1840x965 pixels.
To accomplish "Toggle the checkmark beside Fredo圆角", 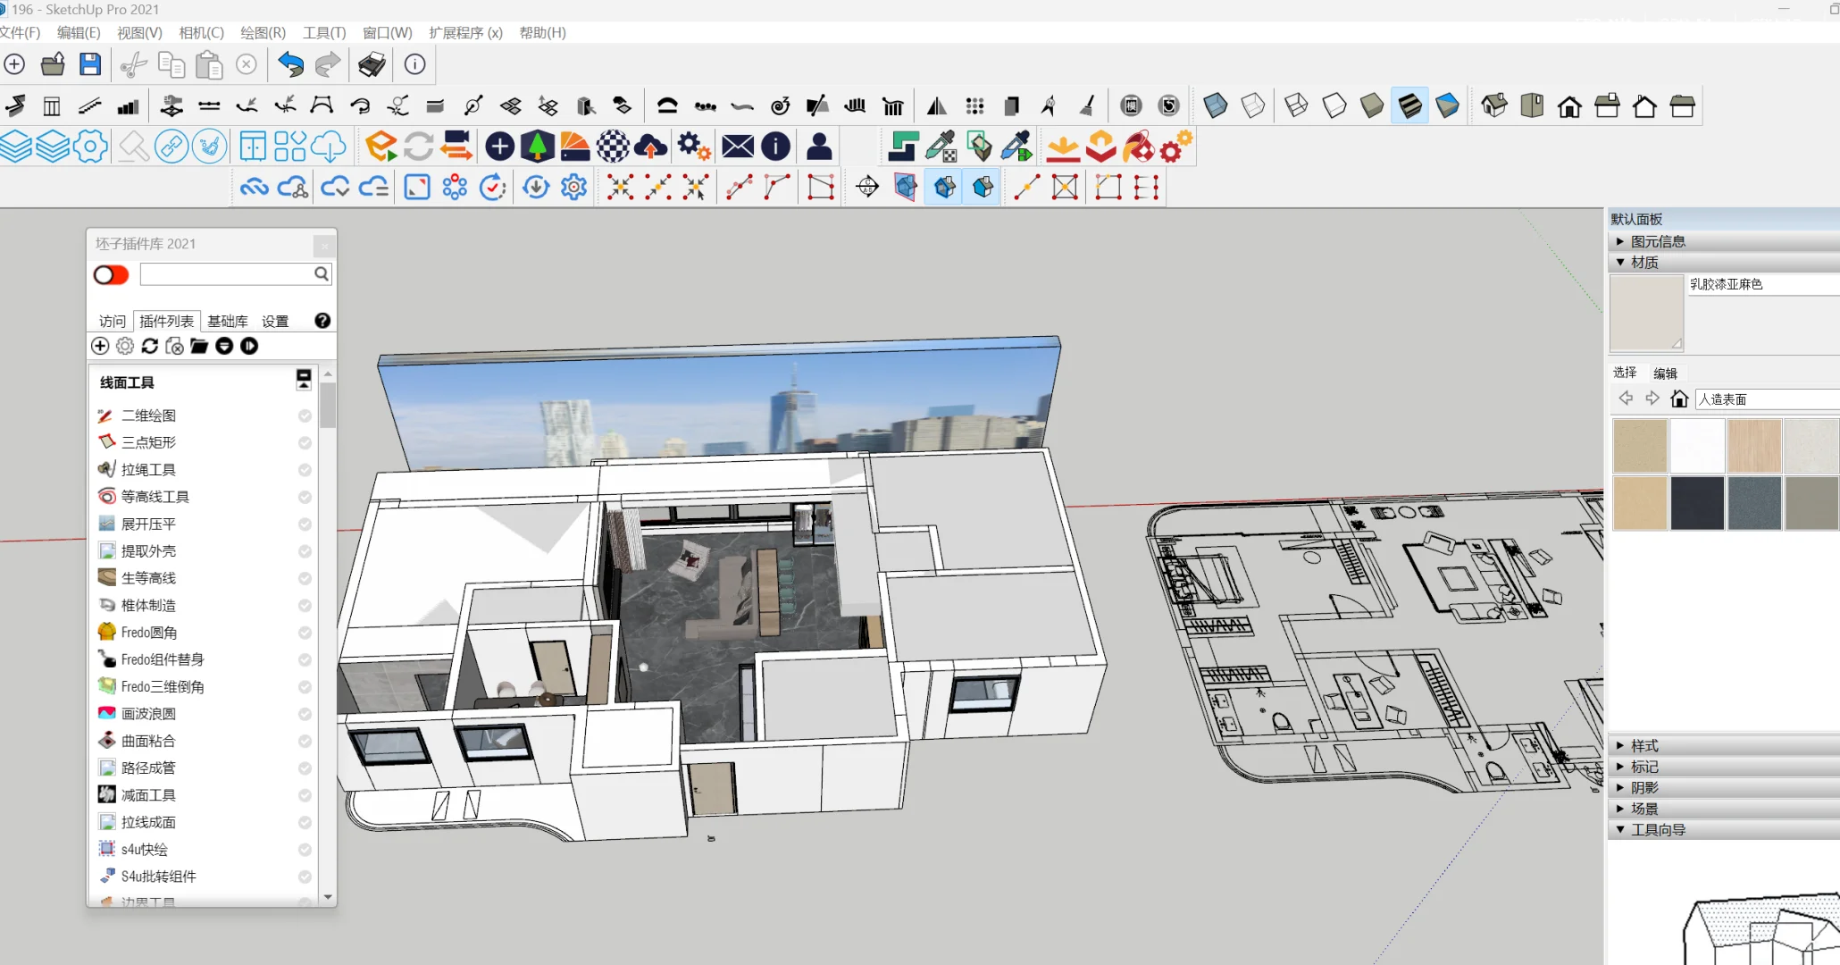I will point(305,633).
